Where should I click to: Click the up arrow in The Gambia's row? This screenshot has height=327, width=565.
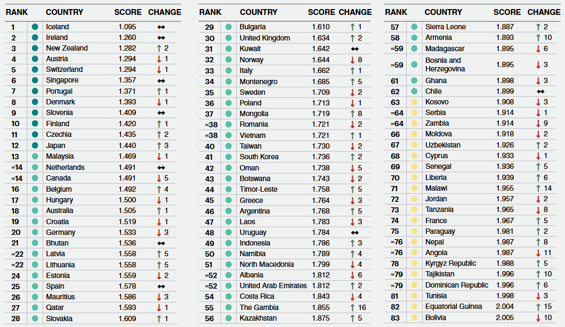352,308
